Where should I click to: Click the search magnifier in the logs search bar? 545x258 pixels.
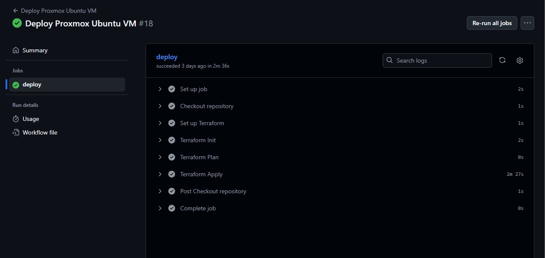click(389, 60)
